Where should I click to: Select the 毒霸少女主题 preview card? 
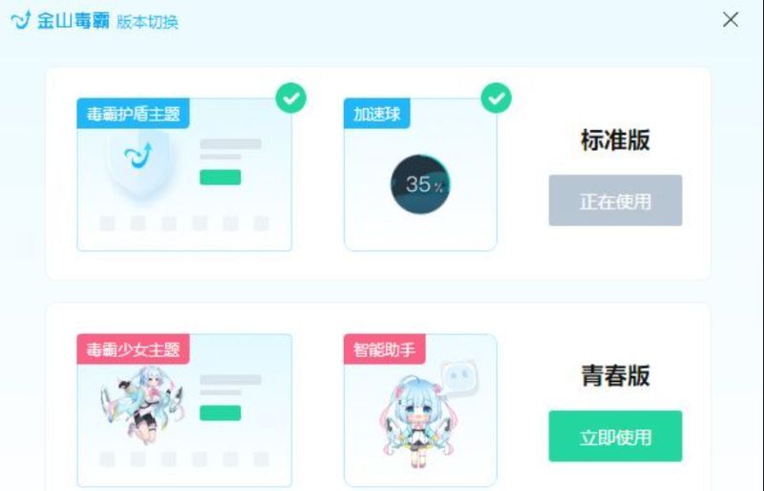pyautogui.click(x=184, y=411)
